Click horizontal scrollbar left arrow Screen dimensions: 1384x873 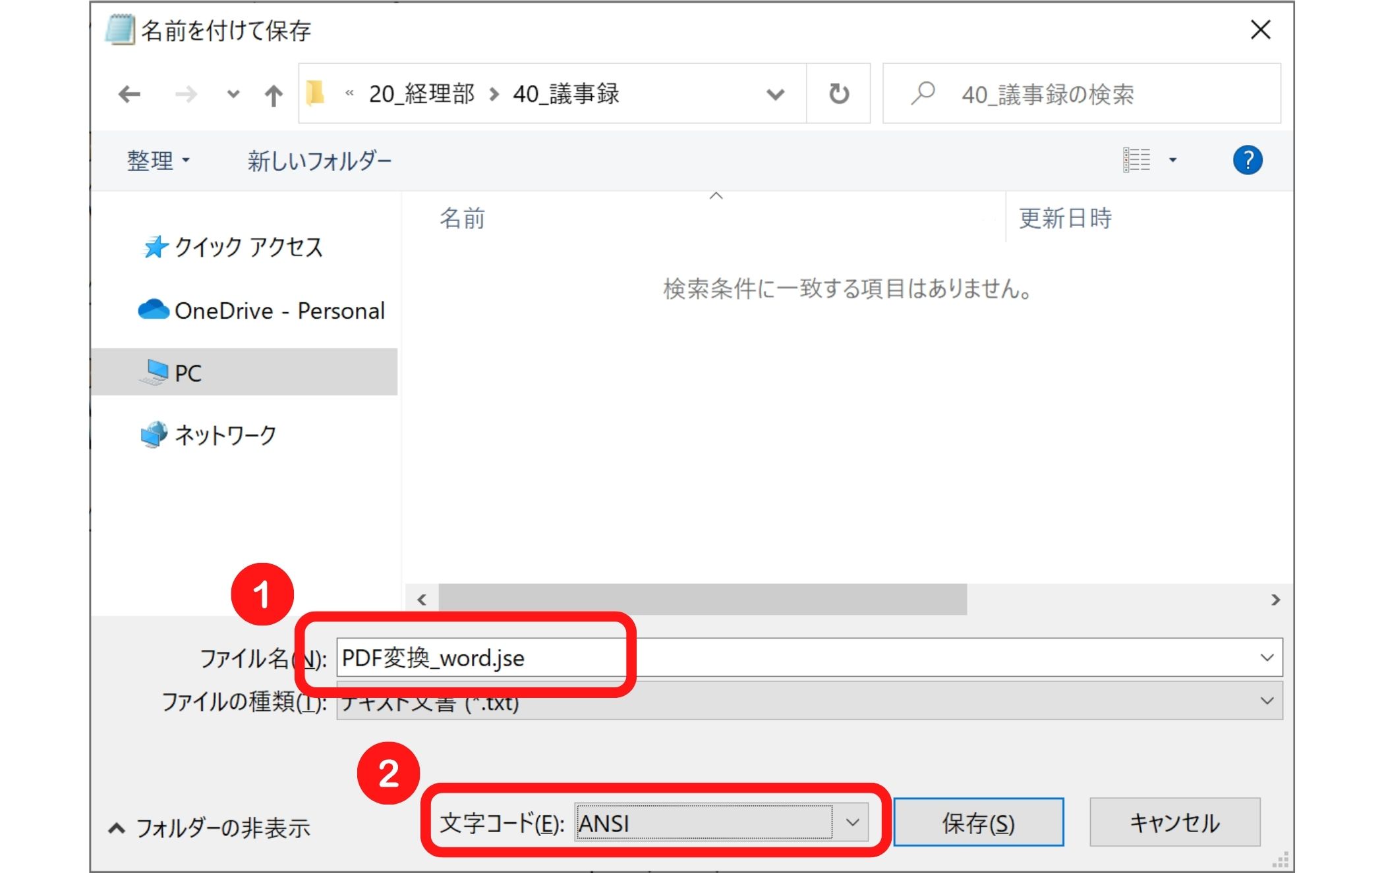click(422, 599)
